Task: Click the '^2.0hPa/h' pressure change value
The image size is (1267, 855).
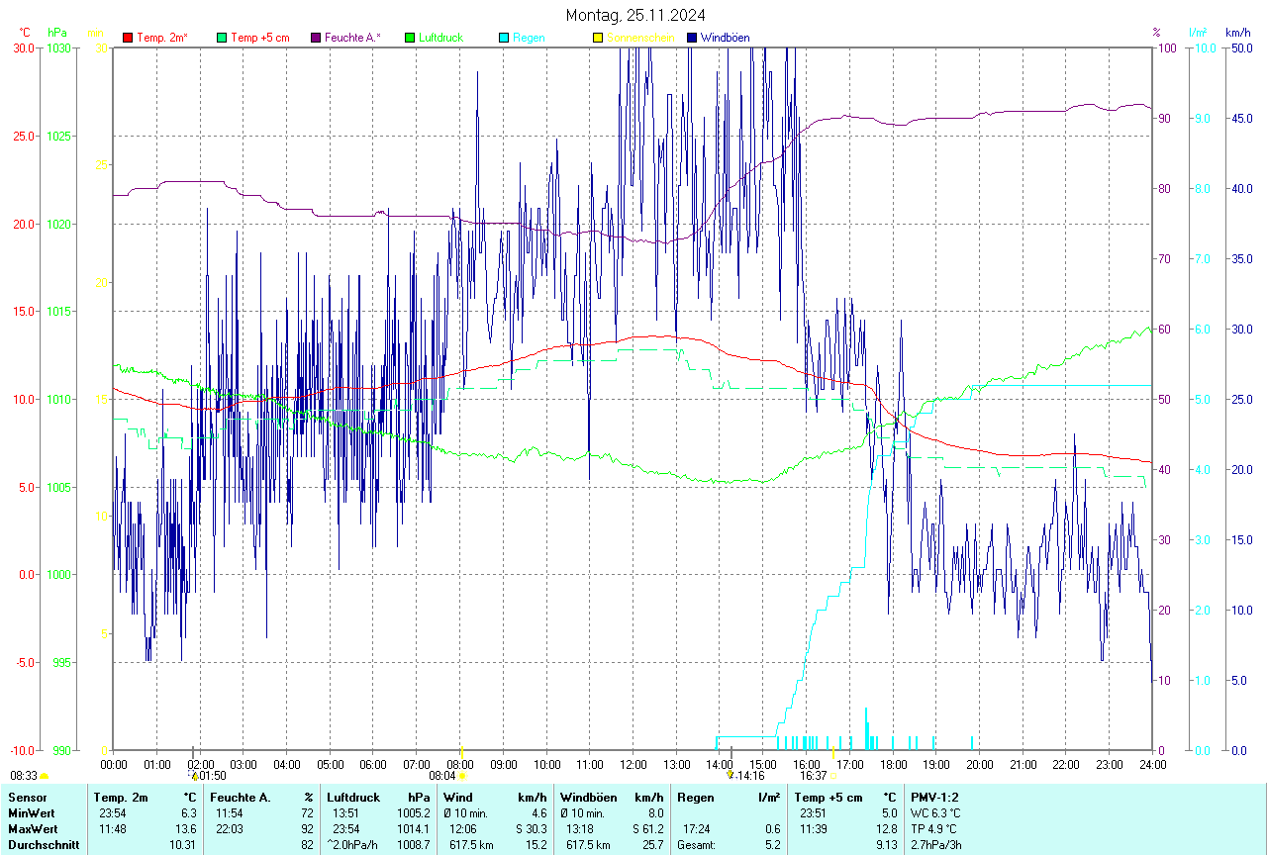Action: 353,844
